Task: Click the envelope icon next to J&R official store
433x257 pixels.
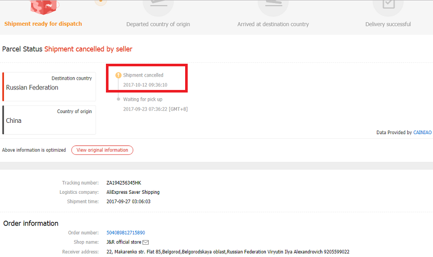Action: point(146,242)
